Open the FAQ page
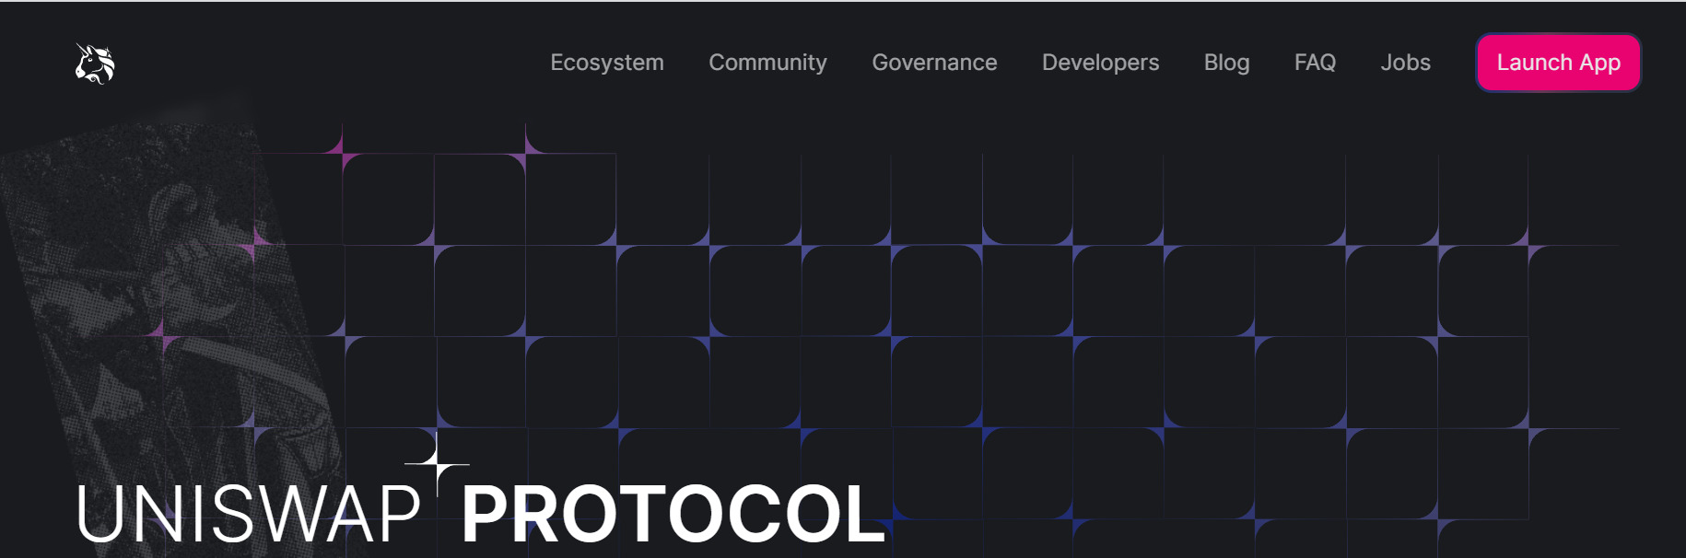1686x558 pixels. tap(1315, 63)
